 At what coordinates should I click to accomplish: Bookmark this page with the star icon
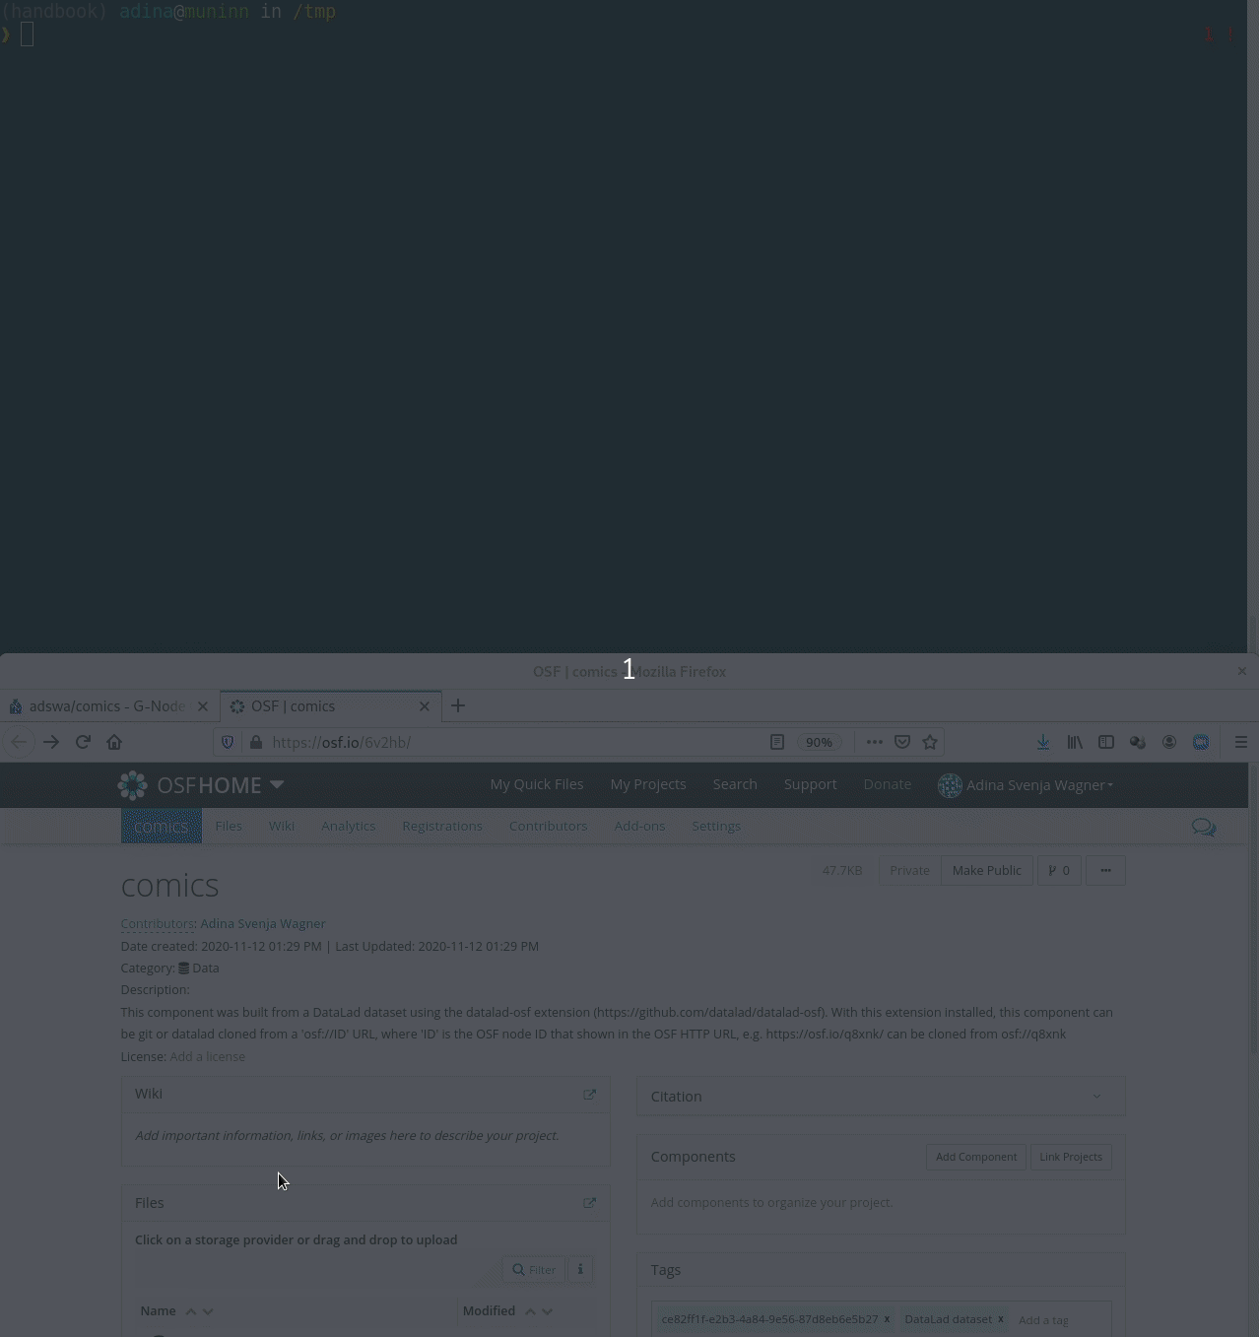[930, 742]
